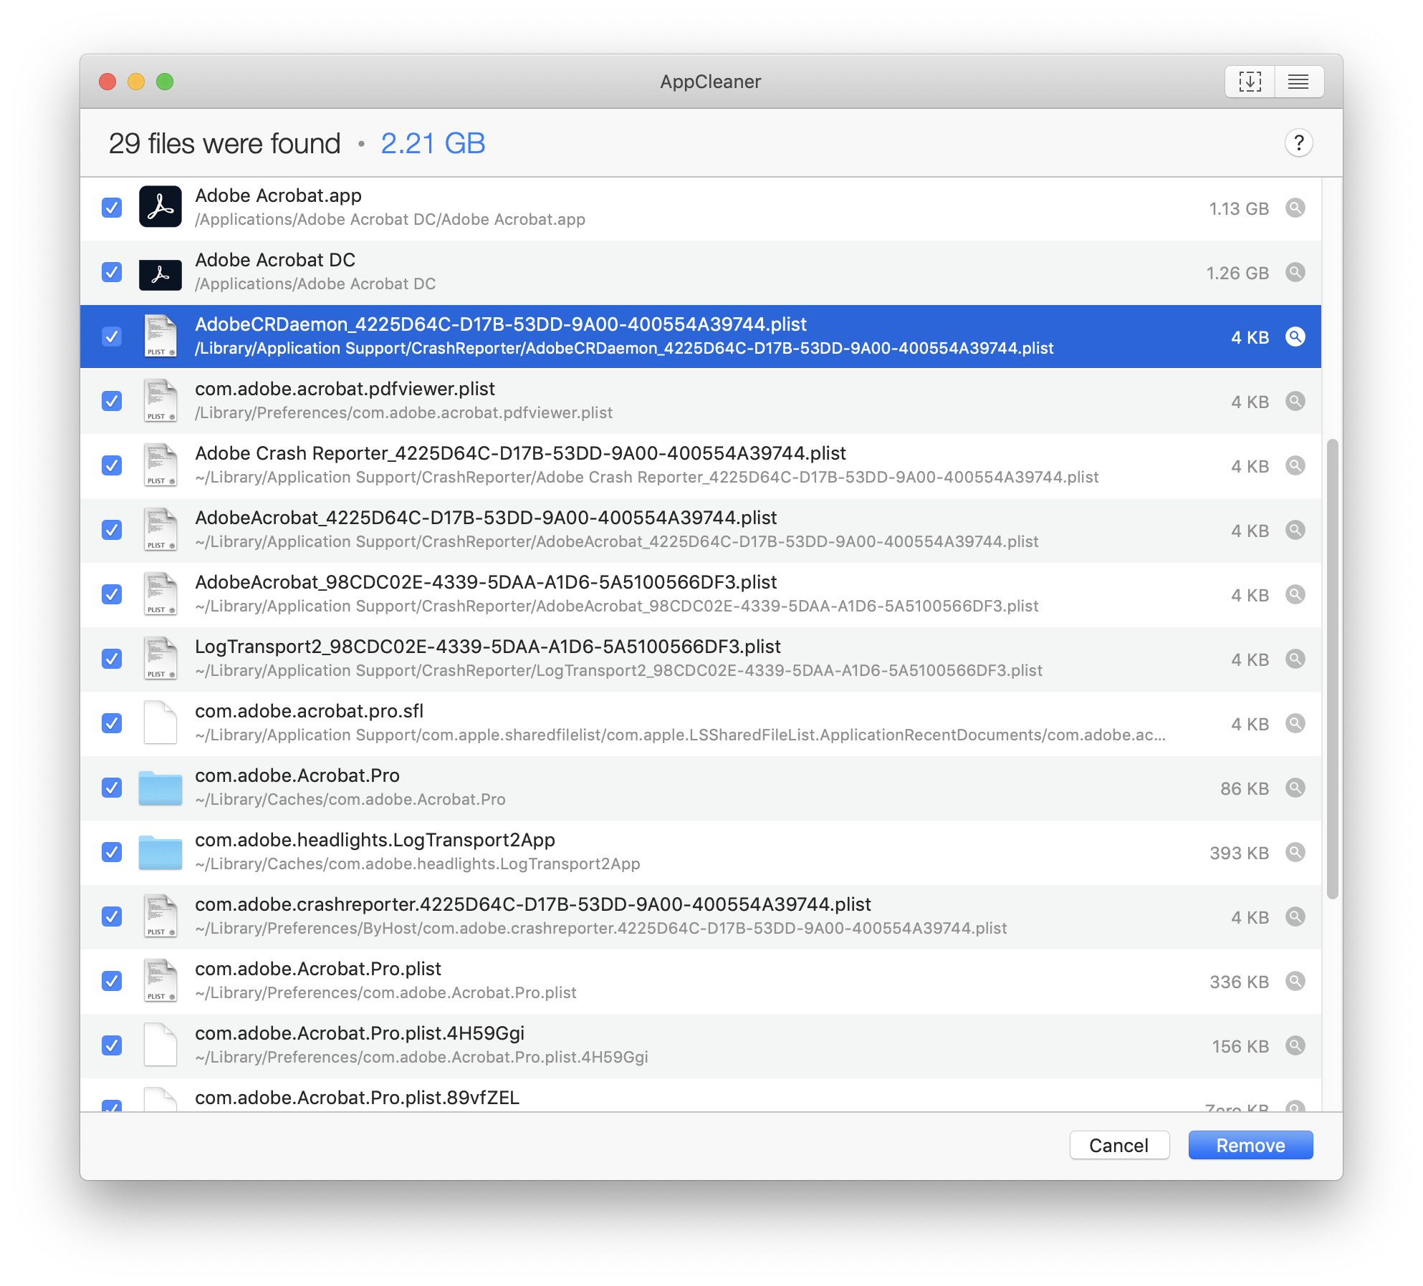The image size is (1423, 1286).
Task: Open the application list view icon
Action: (1298, 82)
